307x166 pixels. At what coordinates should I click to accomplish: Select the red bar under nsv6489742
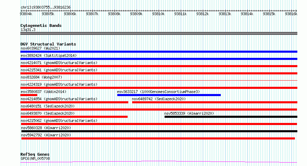pos(215,102)
